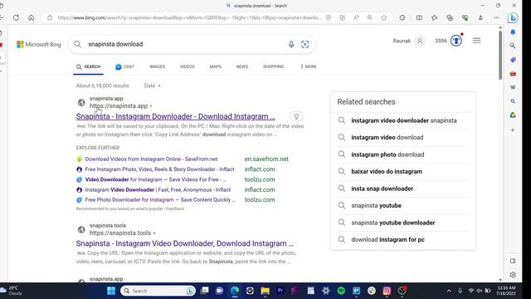Open Microsoft Bing logo home
The image size is (531, 299).
(x=39, y=44)
